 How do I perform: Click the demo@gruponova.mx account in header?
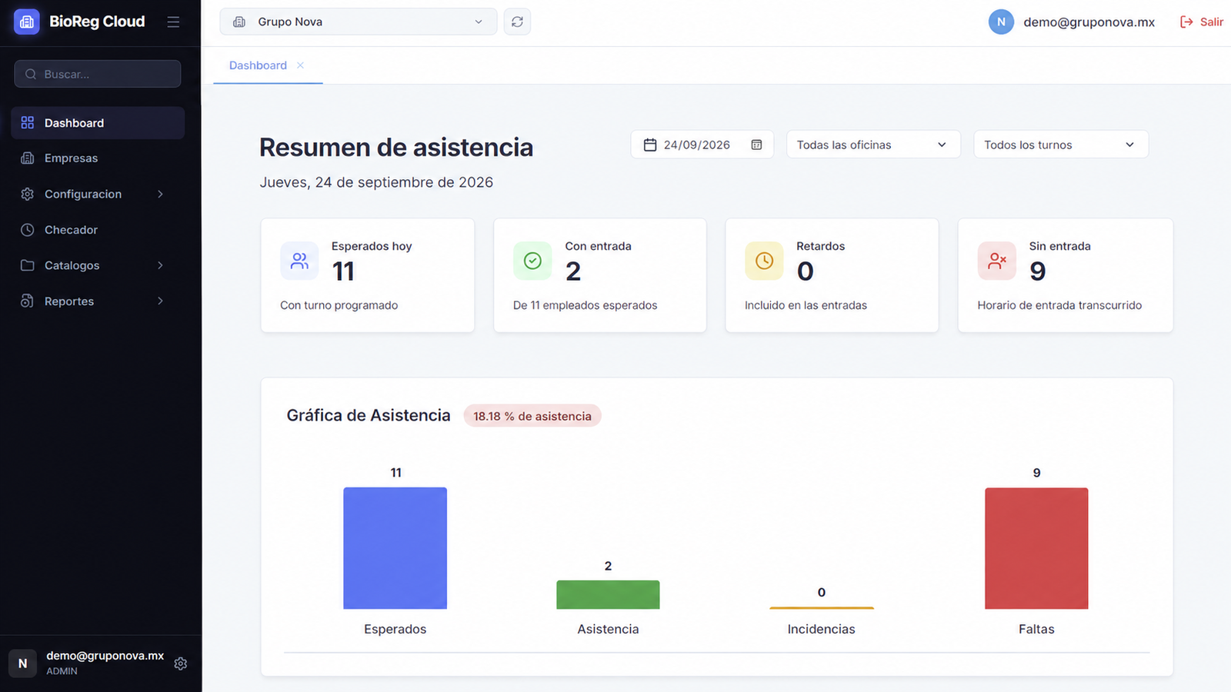point(1089,22)
